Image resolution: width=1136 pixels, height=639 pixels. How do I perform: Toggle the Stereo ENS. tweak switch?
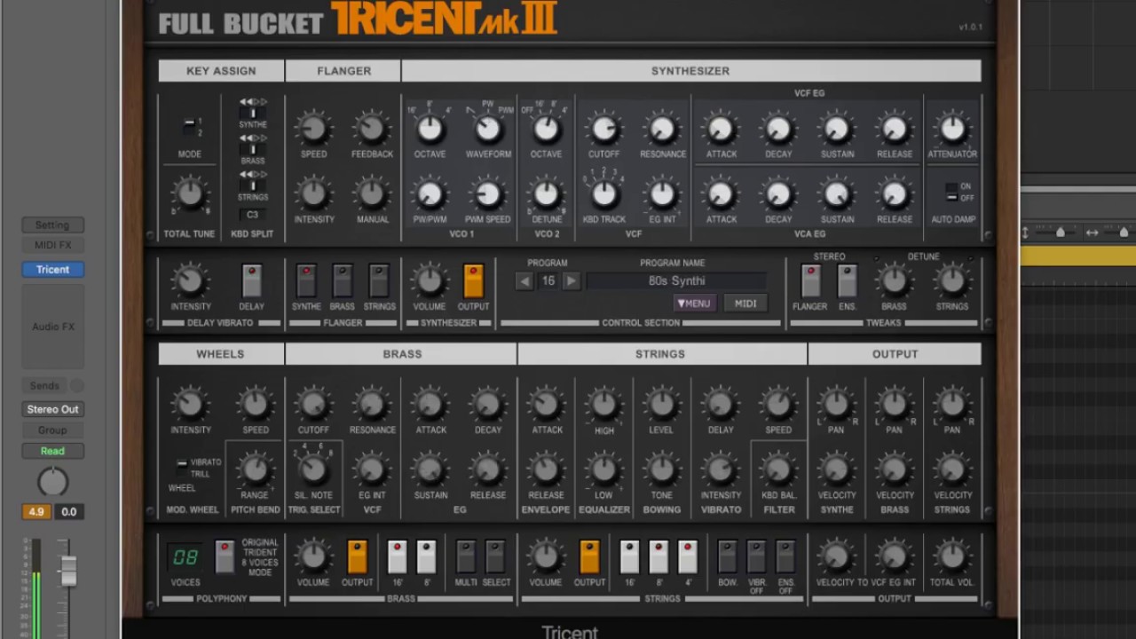tap(848, 280)
